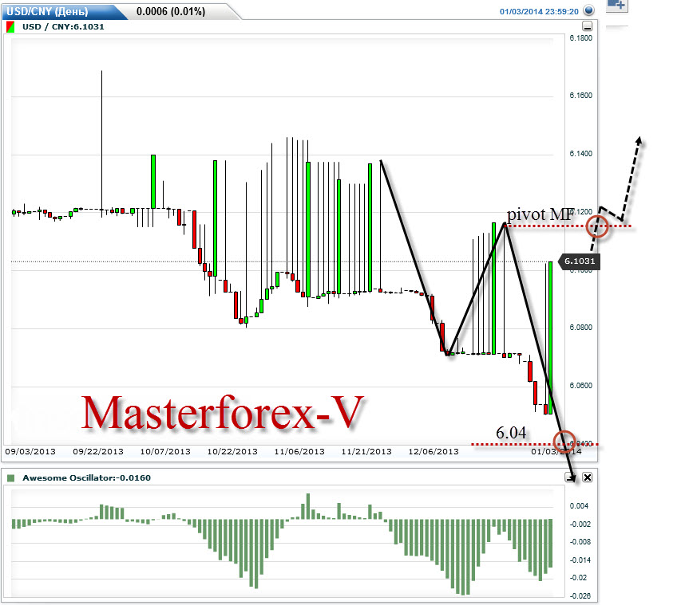
Task: Click the 12/06/2013 date axis label
Action: click(434, 451)
